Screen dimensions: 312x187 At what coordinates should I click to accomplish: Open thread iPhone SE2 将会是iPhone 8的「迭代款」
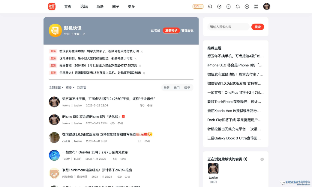91,116
